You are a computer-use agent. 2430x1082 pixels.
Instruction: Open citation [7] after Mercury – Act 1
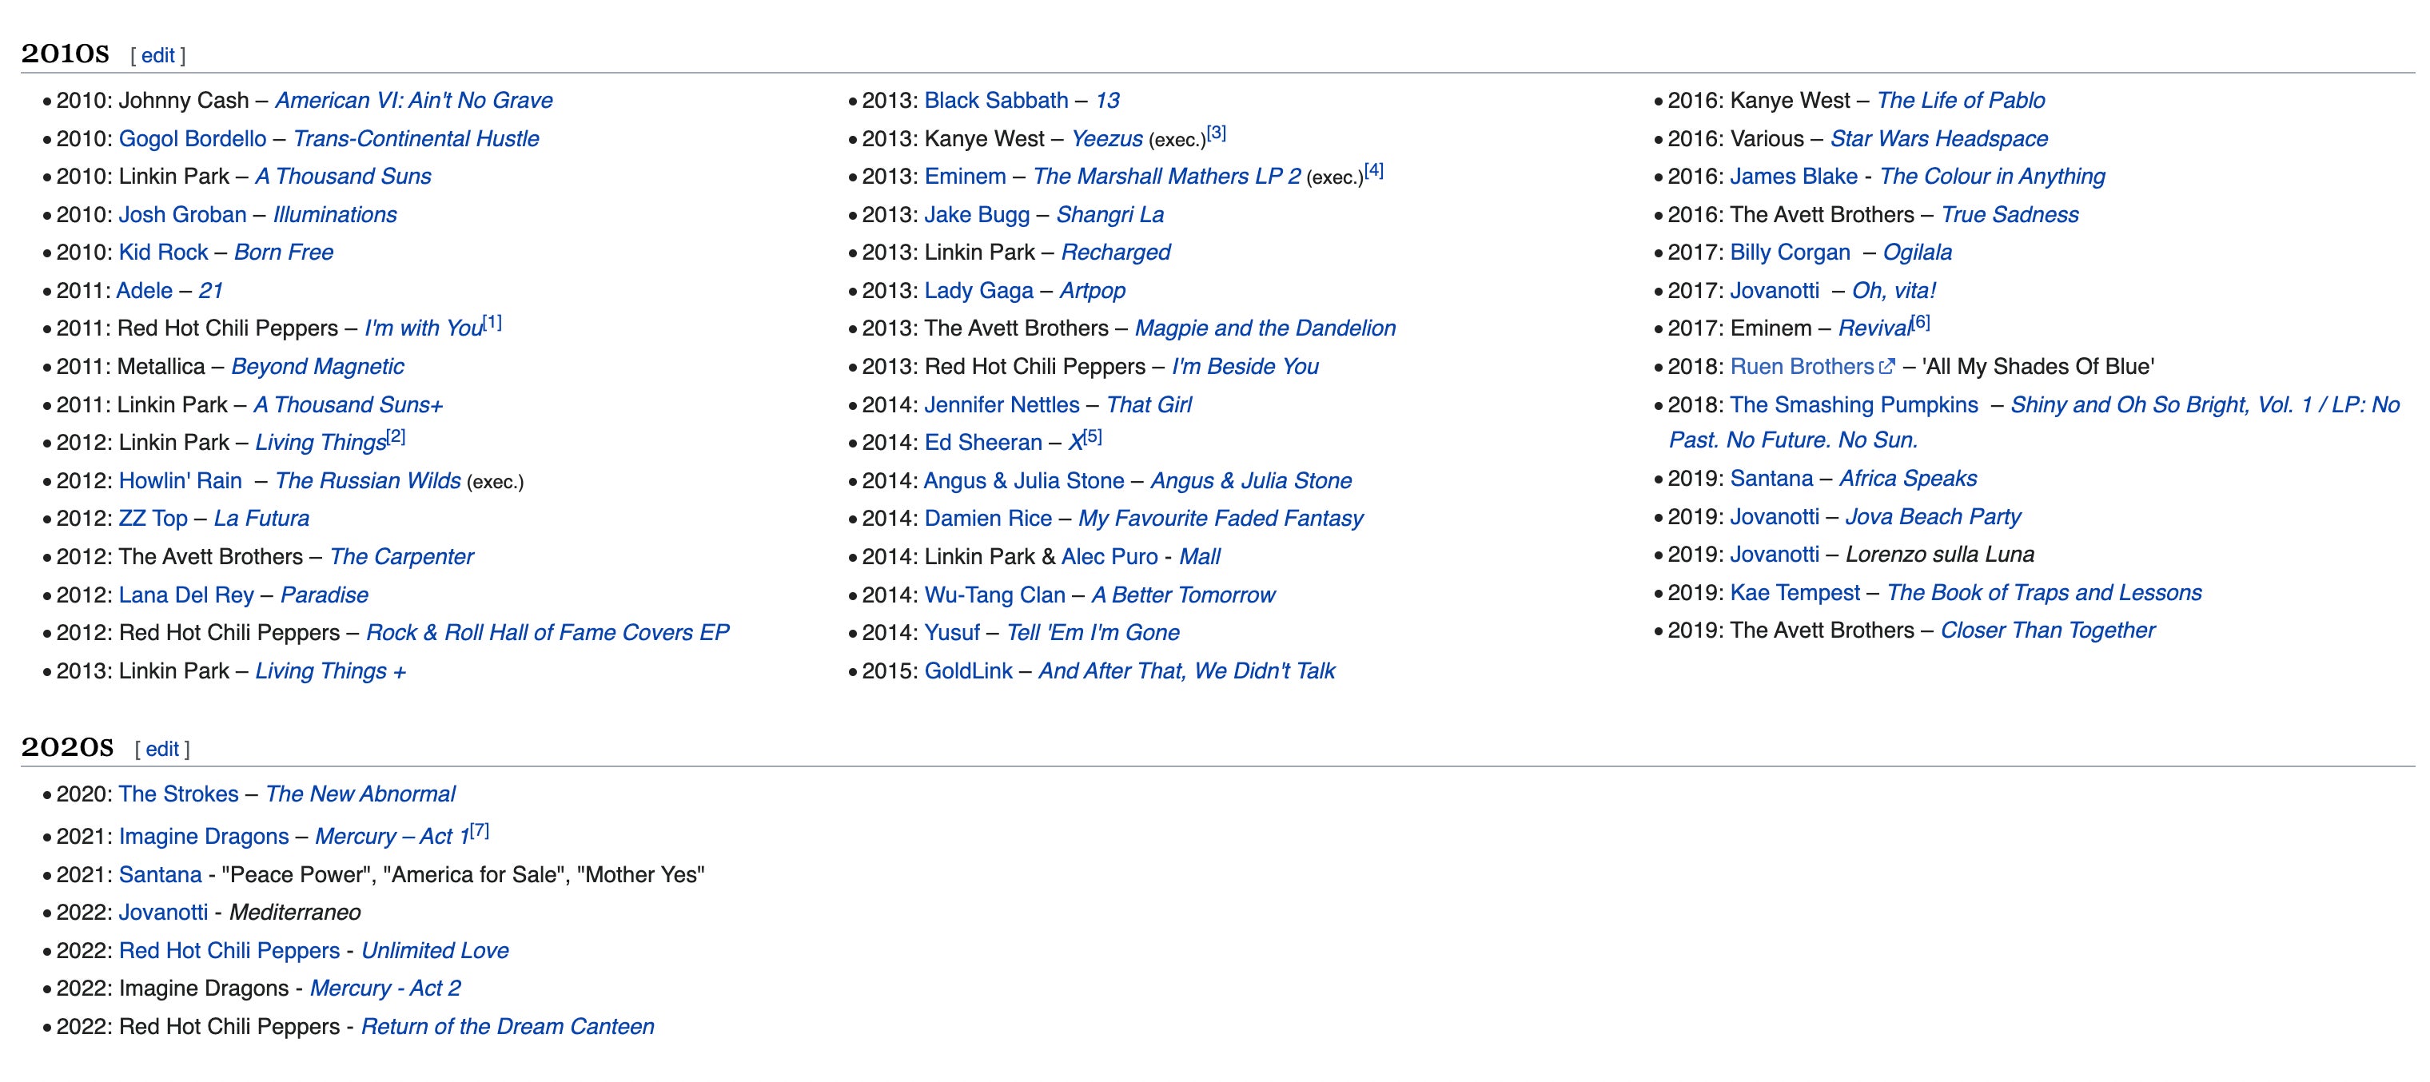480,831
